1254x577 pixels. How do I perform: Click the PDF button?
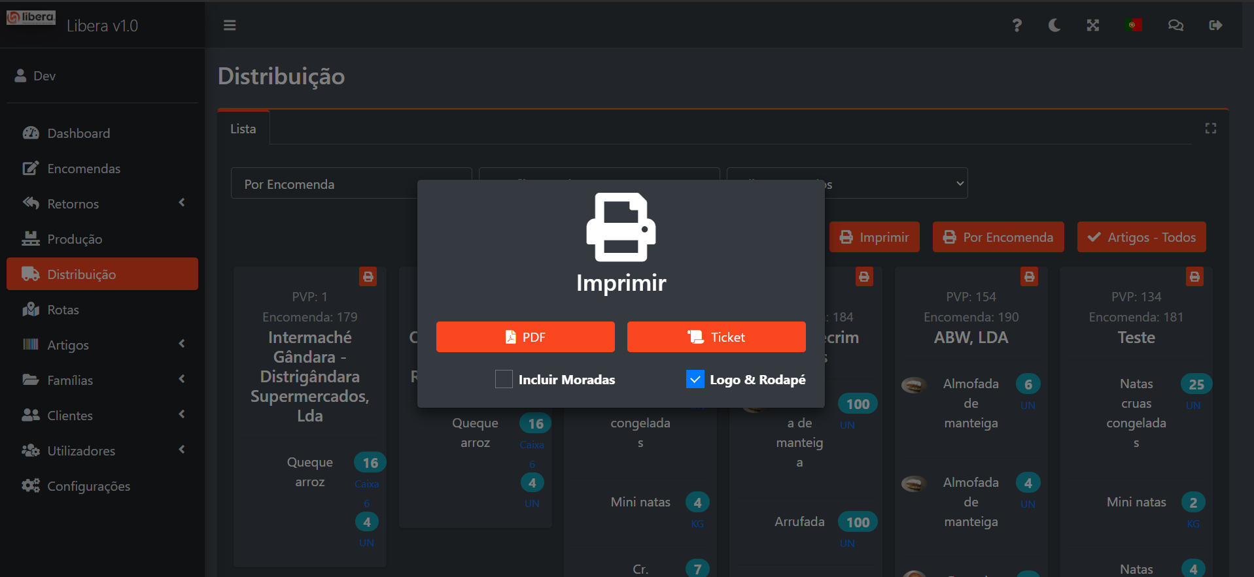point(525,337)
